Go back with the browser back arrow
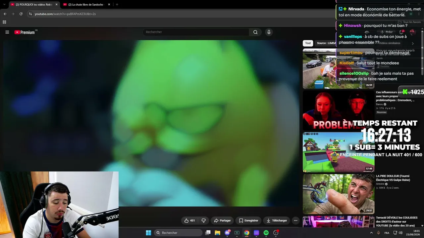The width and height of the screenshot is (424, 238). coord(5,14)
